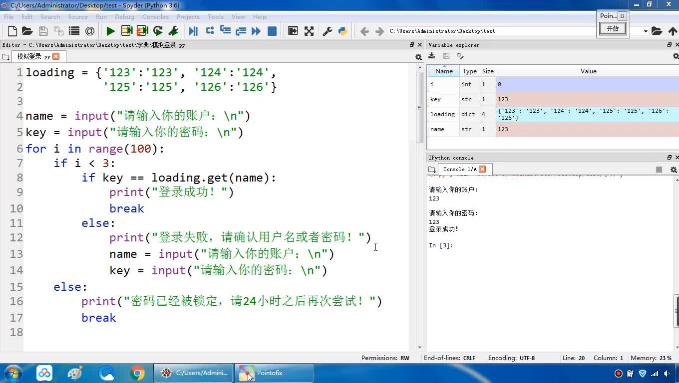679x383 pixels.
Task: Stop debugging with the blue square icon
Action: (272, 31)
